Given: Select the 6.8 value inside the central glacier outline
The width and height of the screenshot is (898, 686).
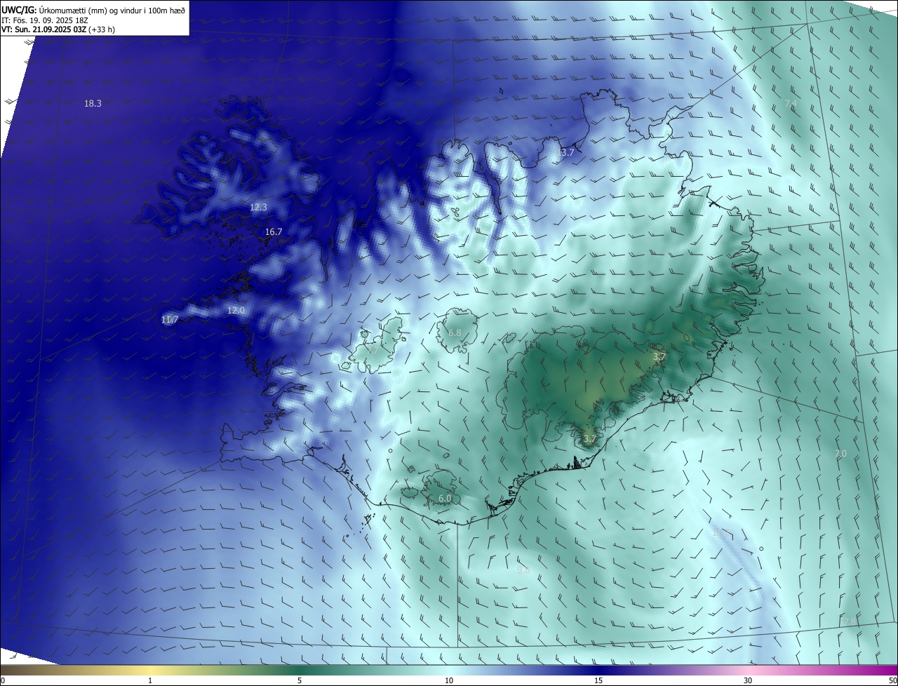Looking at the screenshot, I should pyautogui.click(x=455, y=332).
